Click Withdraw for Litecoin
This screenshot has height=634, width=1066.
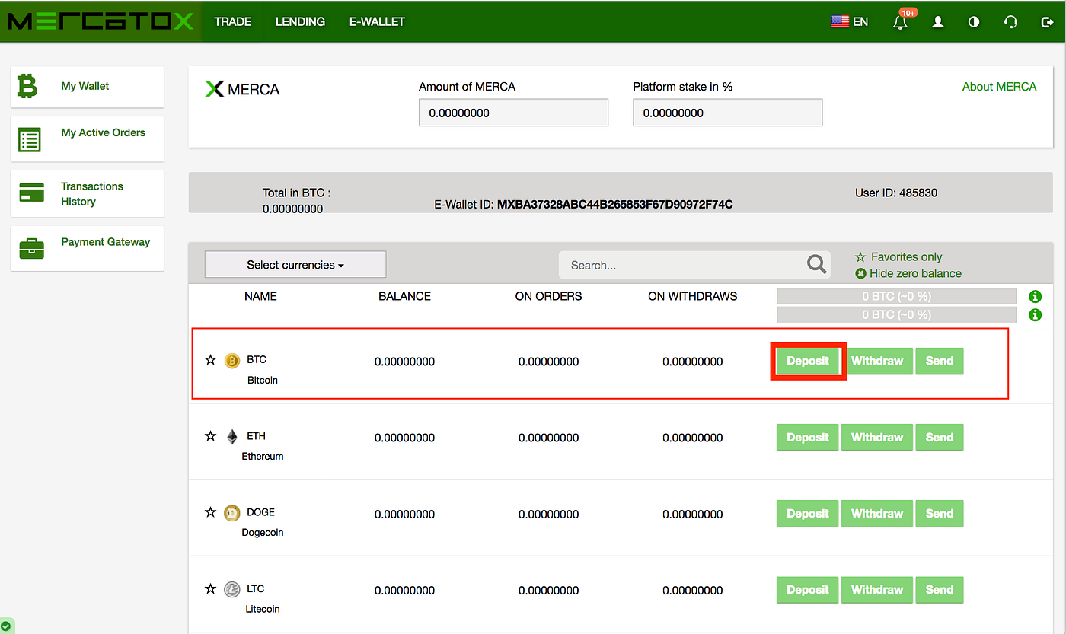pyautogui.click(x=877, y=590)
